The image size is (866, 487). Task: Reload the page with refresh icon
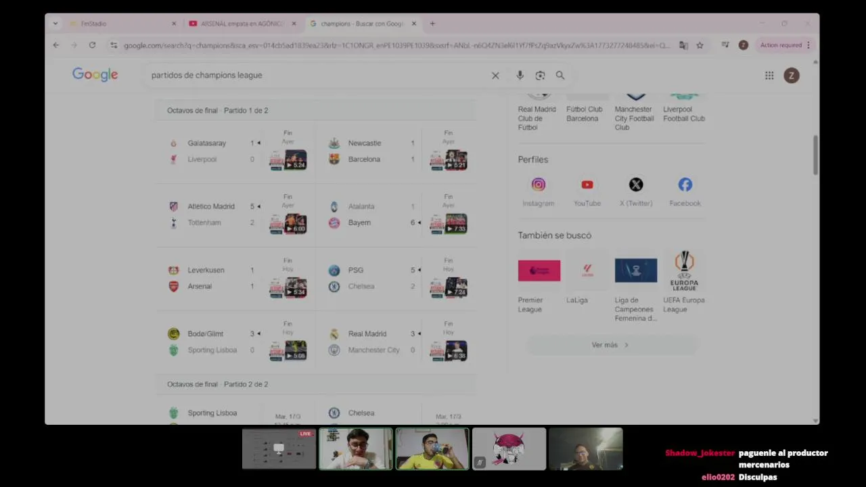tap(92, 45)
